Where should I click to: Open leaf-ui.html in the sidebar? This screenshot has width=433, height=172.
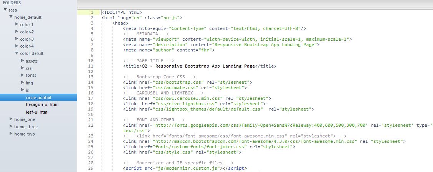tap(37, 112)
